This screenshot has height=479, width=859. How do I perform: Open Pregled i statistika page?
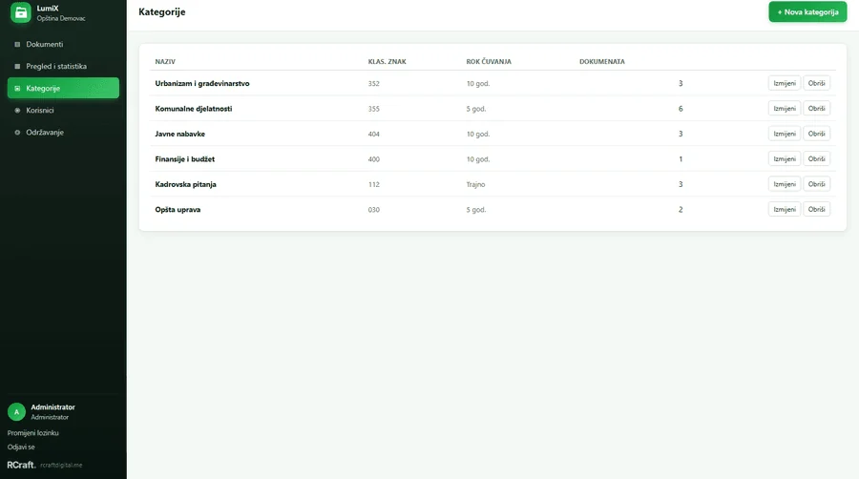click(63, 66)
